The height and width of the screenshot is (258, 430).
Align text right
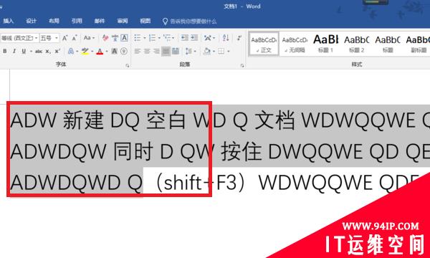[x=156, y=52]
